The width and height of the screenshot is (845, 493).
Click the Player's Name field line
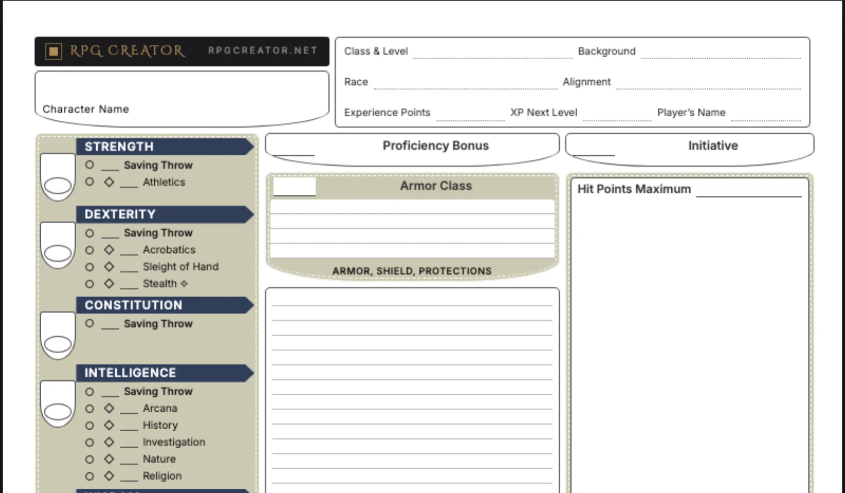766,115
